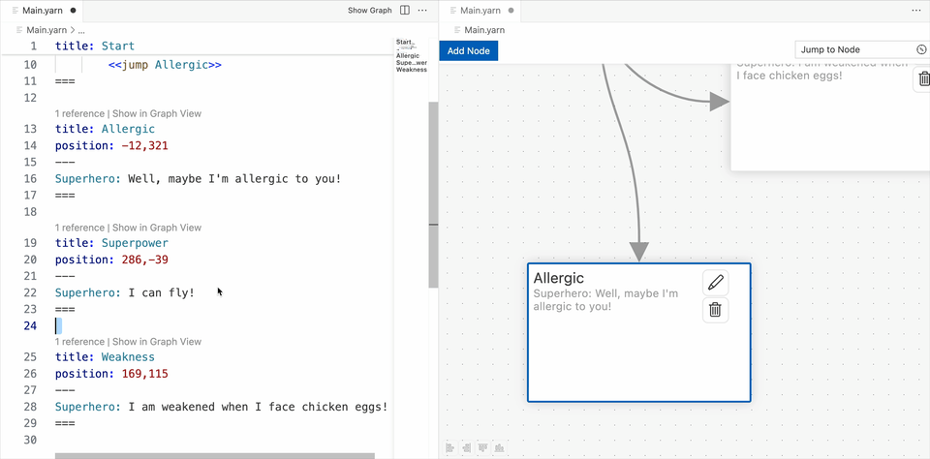Split the editor using the split icon

pos(405,11)
